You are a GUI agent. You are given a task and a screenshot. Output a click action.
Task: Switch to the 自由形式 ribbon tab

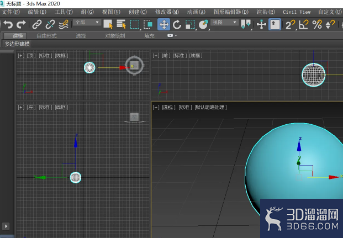click(46, 36)
